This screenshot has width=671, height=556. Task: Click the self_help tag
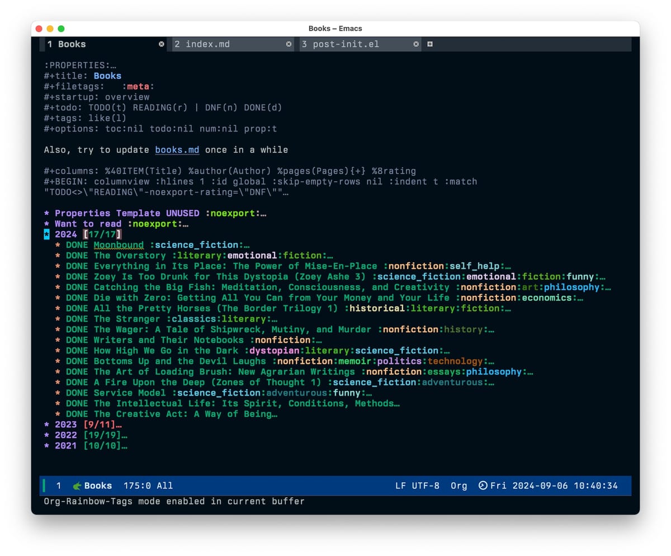pos(475,266)
